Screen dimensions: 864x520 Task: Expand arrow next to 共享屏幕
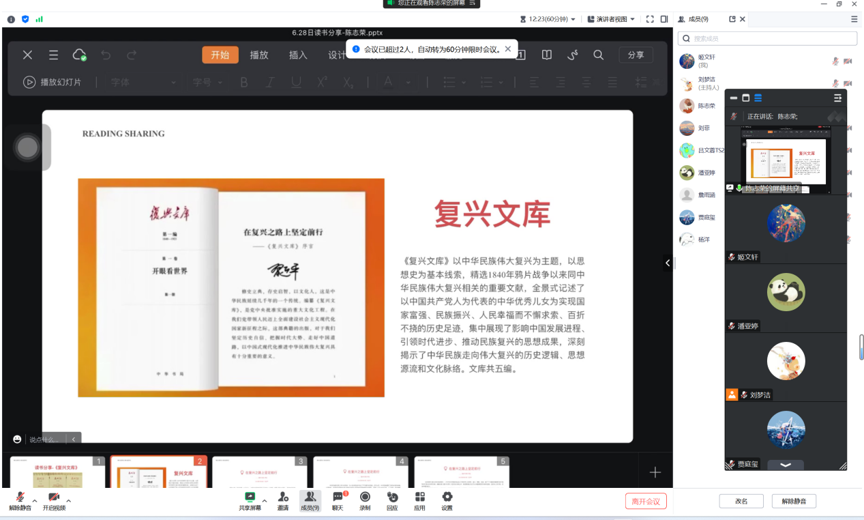[x=264, y=501]
